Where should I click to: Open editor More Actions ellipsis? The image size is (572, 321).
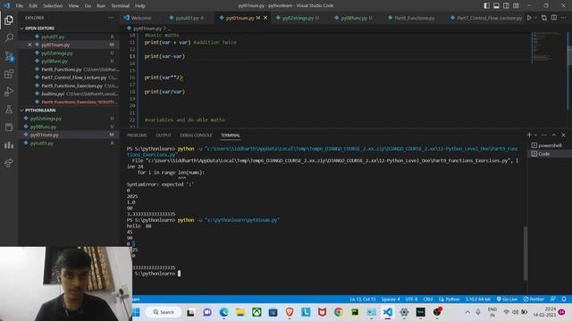pyautogui.click(x=564, y=18)
